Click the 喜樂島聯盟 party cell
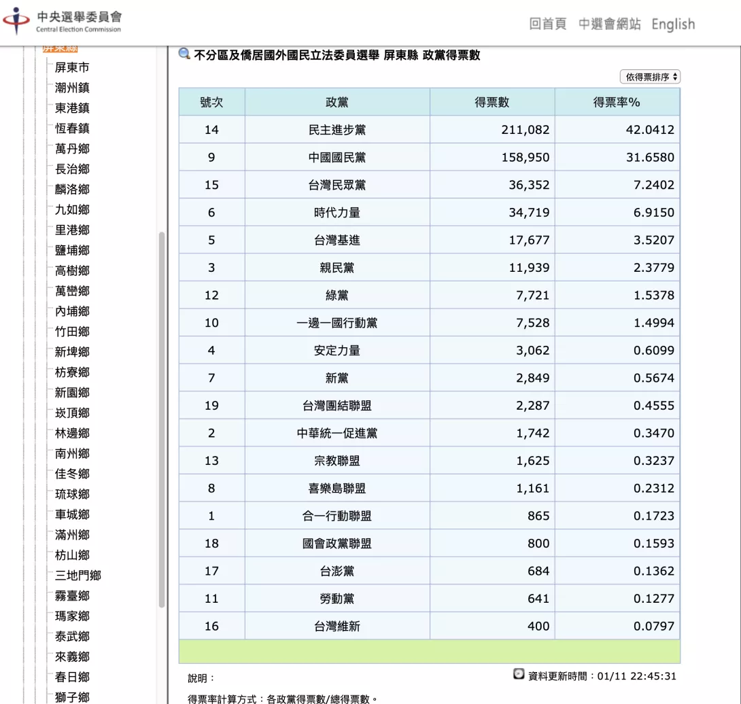The width and height of the screenshot is (741, 704). pyautogui.click(x=337, y=488)
